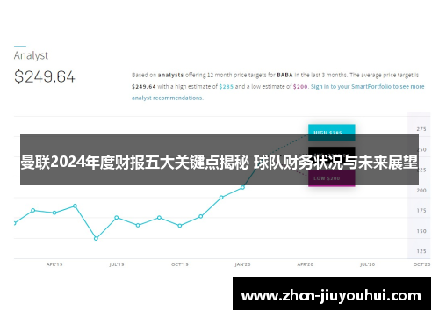This screenshot has width=439, height=318.
Task: Click the OCT'19 x-axis label
Action: click(x=180, y=264)
